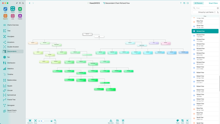Image resolution: width=220 pixels, height=124 pixels.
Task: Click the Fan chart icon
Action: (x=5, y=57)
